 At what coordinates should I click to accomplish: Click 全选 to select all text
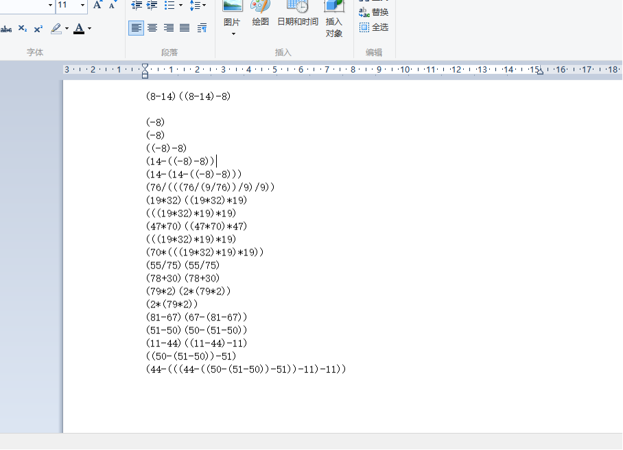[374, 27]
